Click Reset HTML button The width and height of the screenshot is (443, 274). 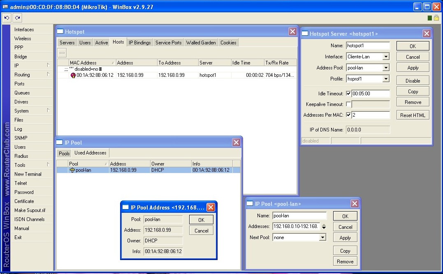413,115
